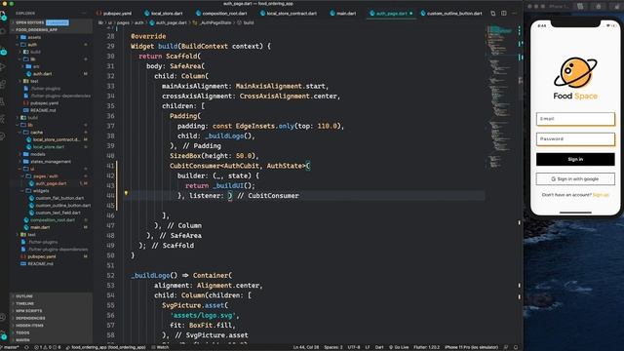Image resolution: width=624 pixels, height=351 pixels.
Task: Click the sync changes icon in status bar
Action: point(26,347)
